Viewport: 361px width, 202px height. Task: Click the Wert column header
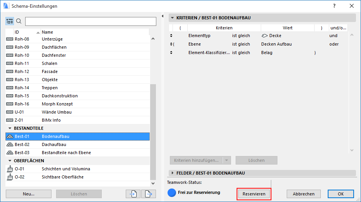[x=287, y=28]
